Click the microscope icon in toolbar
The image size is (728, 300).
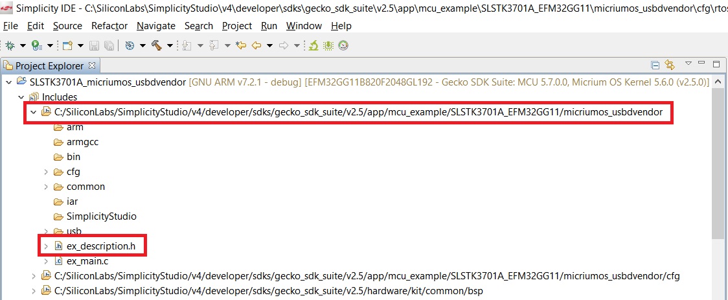[x=313, y=45]
